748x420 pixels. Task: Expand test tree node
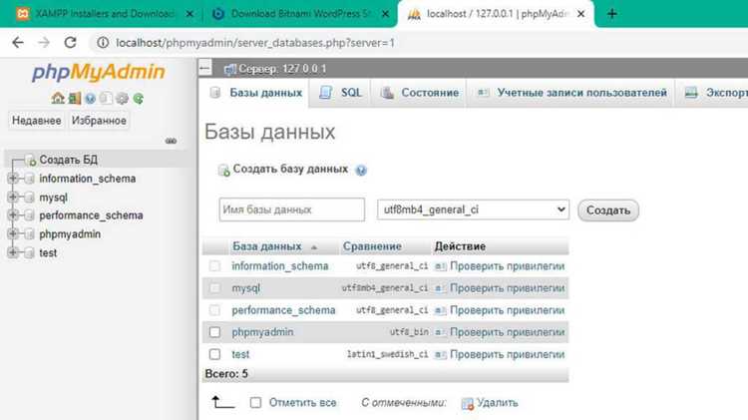tap(13, 253)
